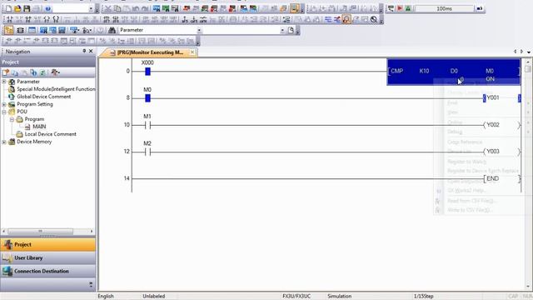Image resolution: width=533 pixels, height=300 pixels.
Task: Click the clock icon beside binoculars
Action: point(101,30)
